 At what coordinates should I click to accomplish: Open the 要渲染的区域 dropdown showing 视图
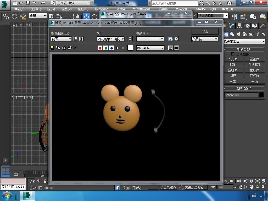[61, 39]
